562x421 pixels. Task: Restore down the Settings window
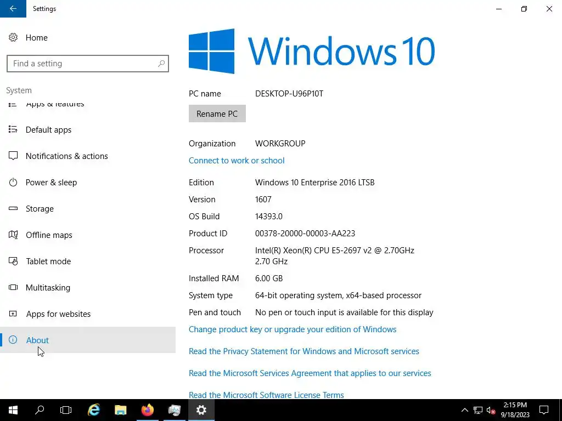[x=524, y=9]
